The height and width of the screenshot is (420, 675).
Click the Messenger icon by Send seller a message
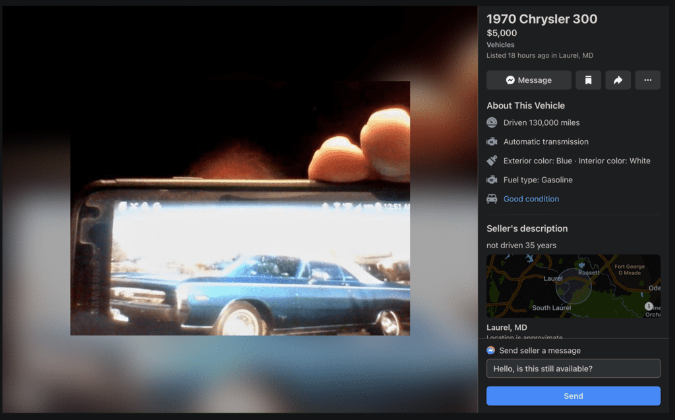[x=491, y=351]
